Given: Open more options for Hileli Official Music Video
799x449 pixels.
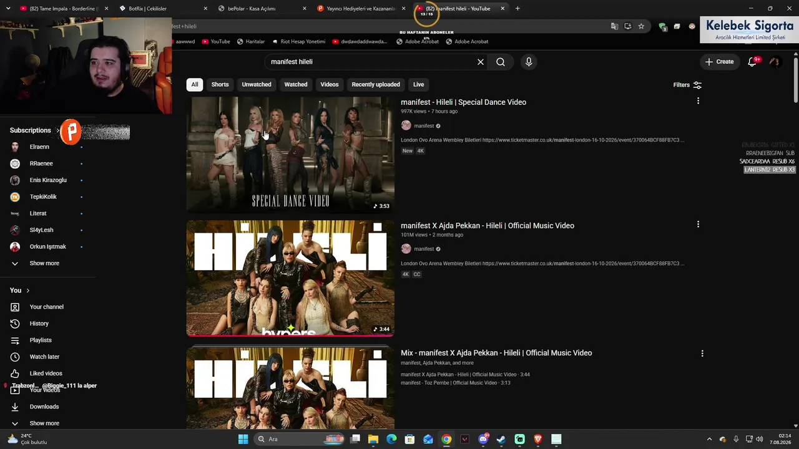Looking at the screenshot, I should 698,224.
